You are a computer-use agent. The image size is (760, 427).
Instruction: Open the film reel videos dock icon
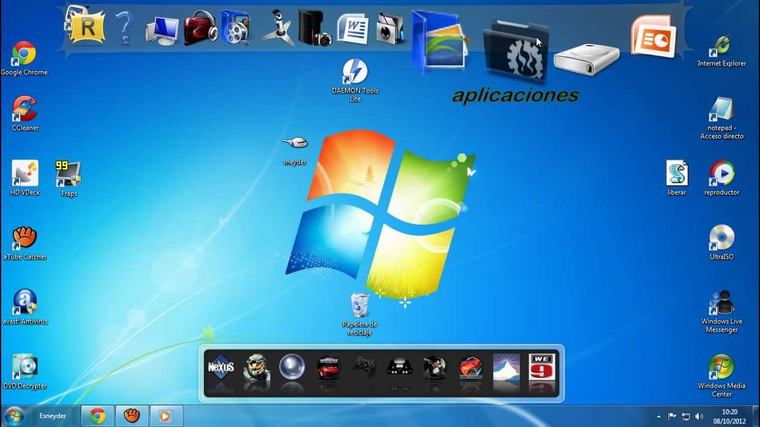(x=236, y=28)
